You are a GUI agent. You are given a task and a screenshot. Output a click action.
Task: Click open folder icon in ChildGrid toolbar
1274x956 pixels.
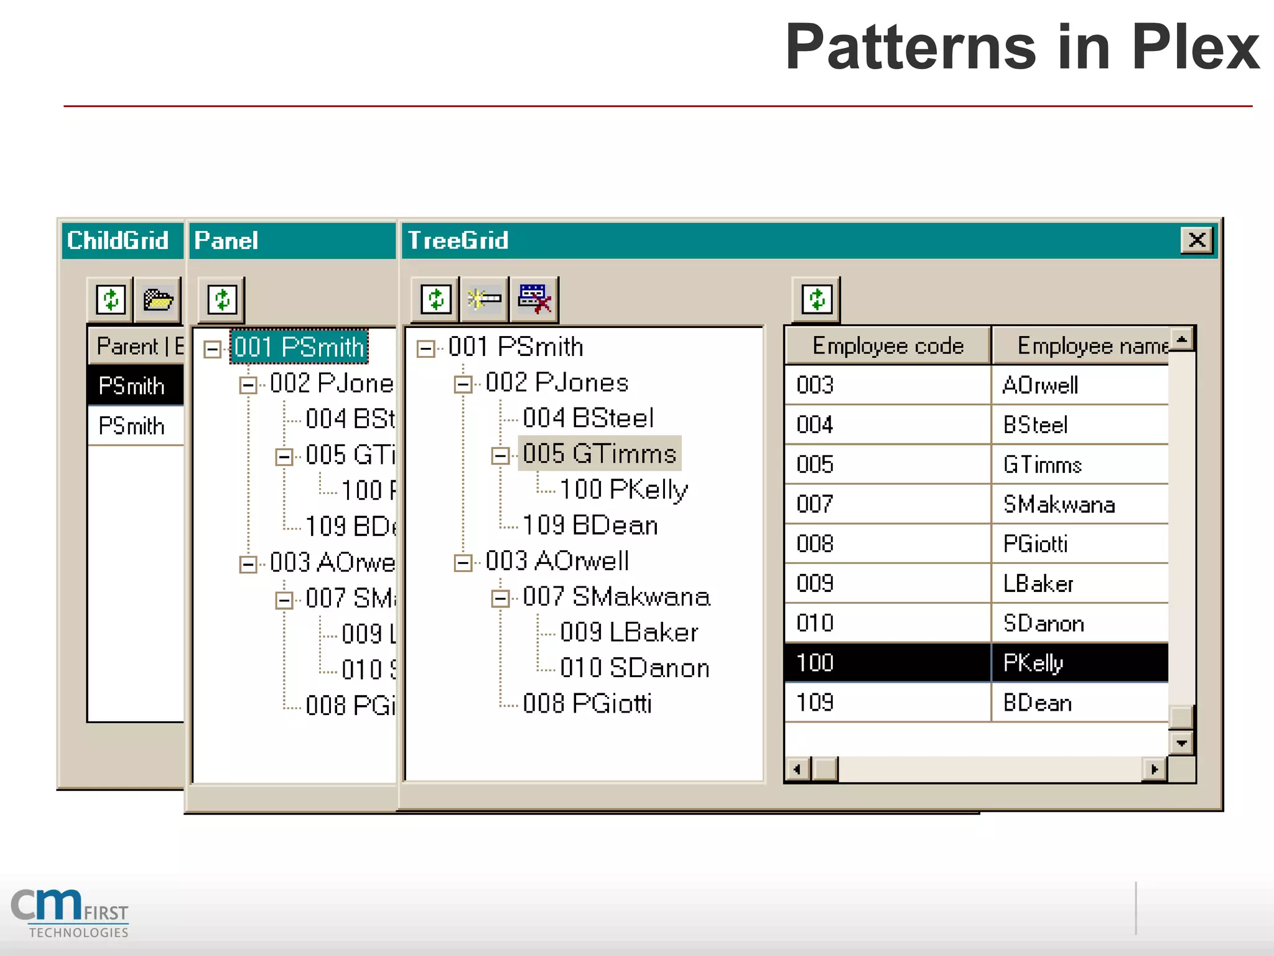158,299
